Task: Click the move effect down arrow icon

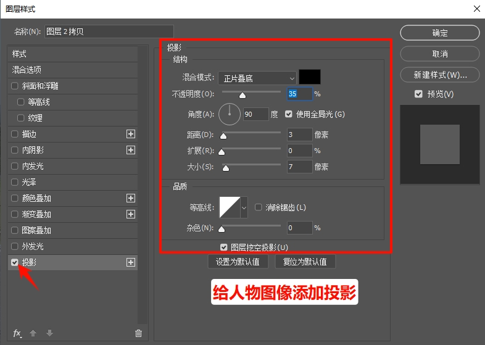Action: pyautogui.click(x=49, y=333)
